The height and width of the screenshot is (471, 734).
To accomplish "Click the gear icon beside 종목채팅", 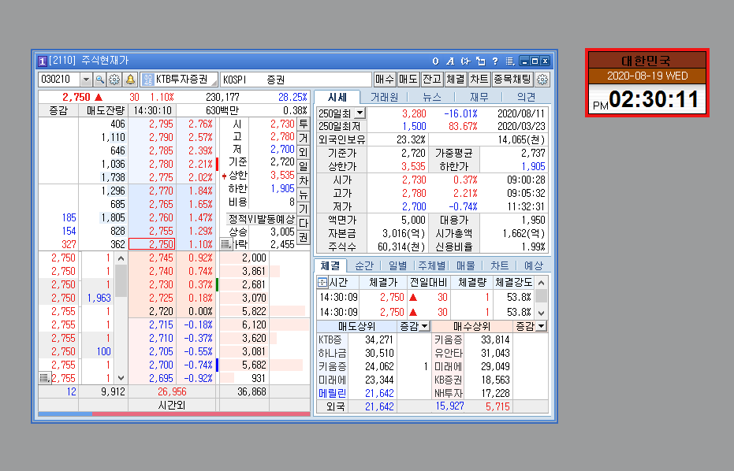I will coord(542,80).
